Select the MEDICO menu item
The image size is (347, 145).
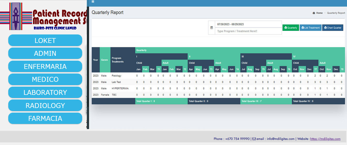45,79
